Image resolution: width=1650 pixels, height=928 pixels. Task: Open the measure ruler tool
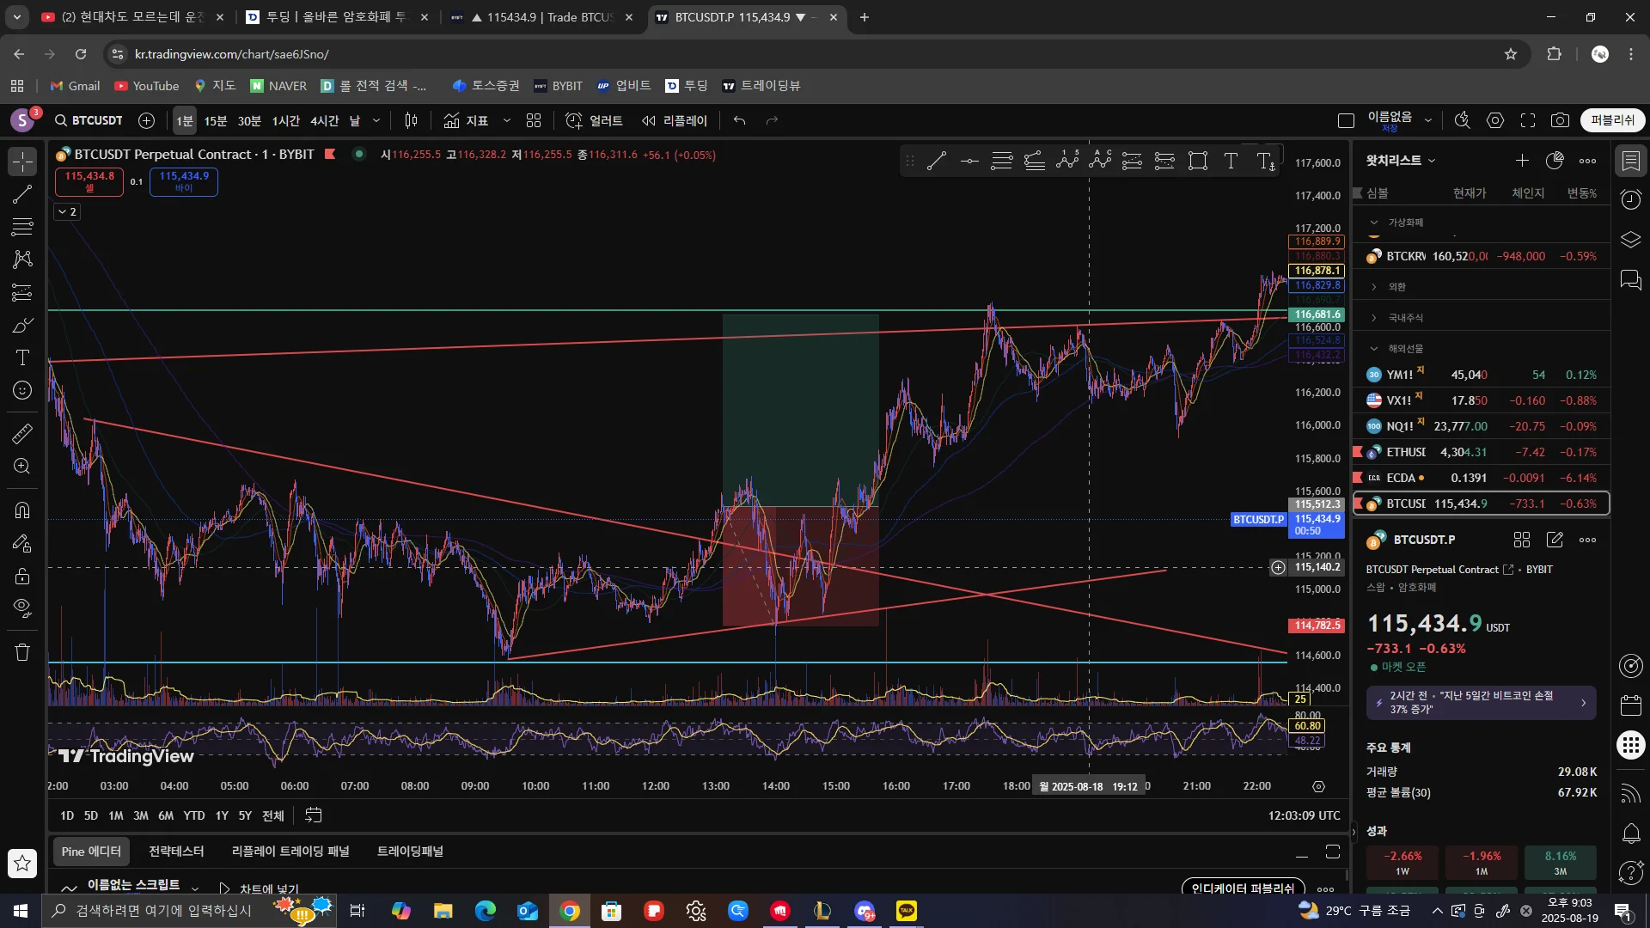click(x=22, y=433)
